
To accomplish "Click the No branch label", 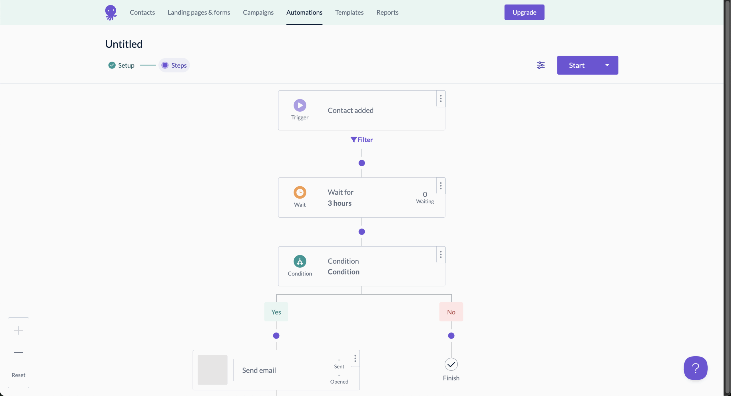I will pos(451,312).
